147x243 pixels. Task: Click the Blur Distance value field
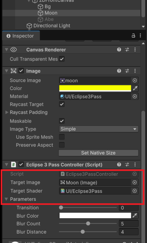pyautogui.click(x=128, y=232)
